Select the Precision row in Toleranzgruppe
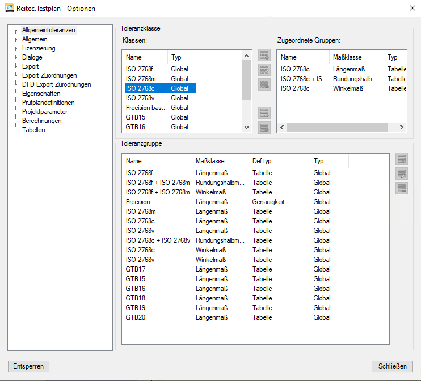Screen dimensions: 421x381 pos(138,202)
